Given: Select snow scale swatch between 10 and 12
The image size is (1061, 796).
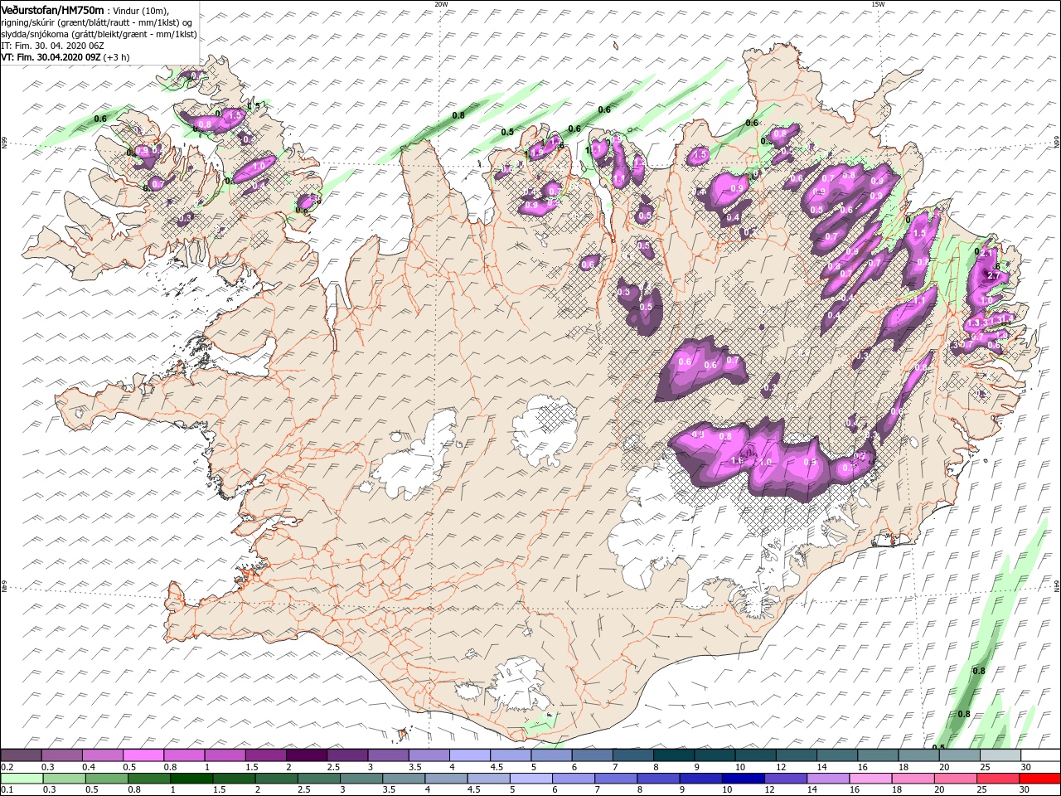Looking at the screenshot, I should pyautogui.click(x=754, y=755).
